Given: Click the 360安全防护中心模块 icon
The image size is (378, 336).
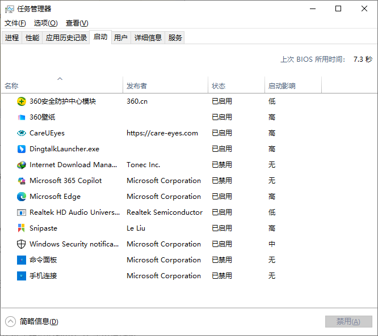Looking at the screenshot, I should coord(22,101).
